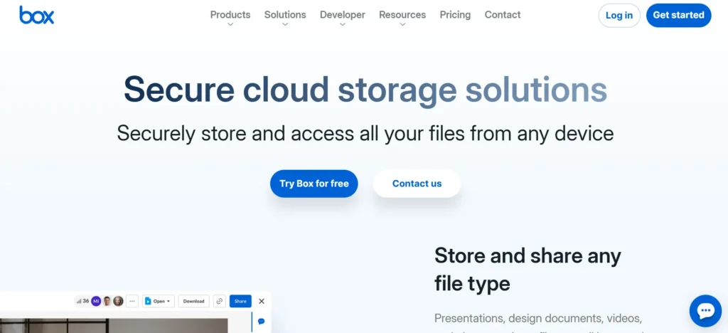Click the Contact us button
Viewport: 728px width, 333px height.
point(417,184)
